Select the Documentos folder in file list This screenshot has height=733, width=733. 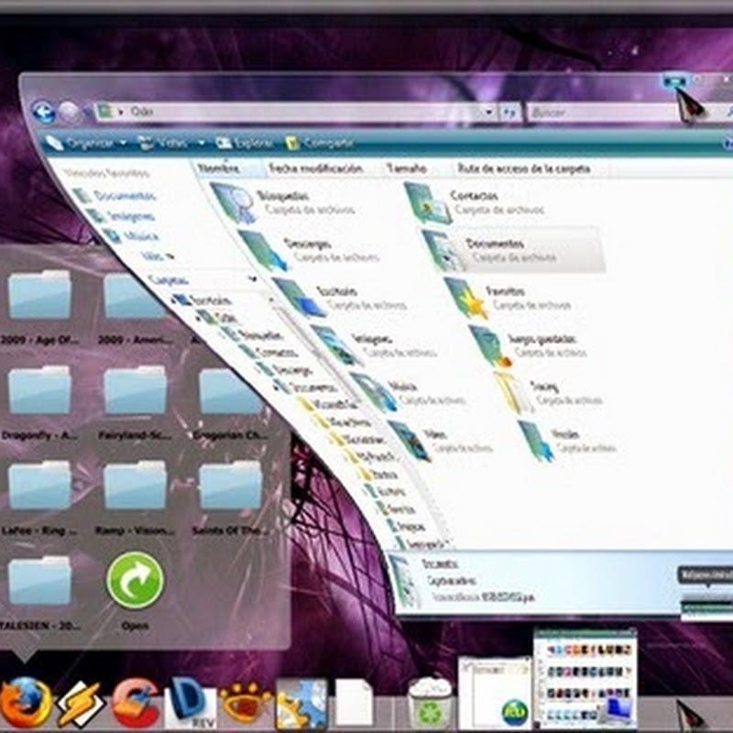[x=512, y=250]
